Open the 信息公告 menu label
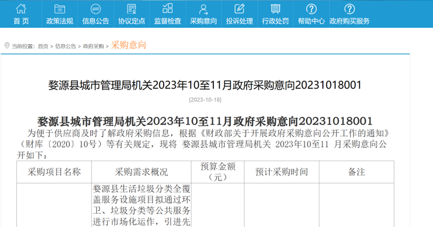 click(x=96, y=21)
